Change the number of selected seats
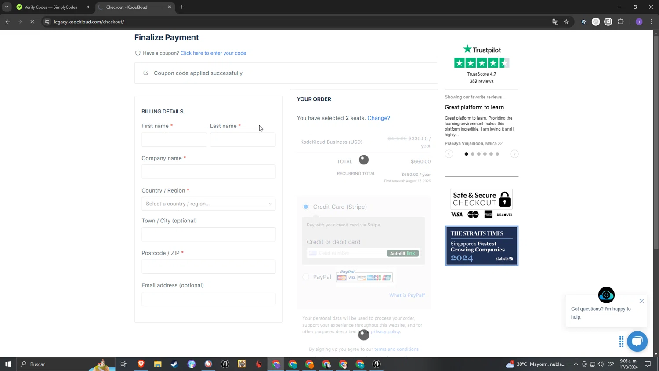This screenshot has width=659, height=371. coord(379,118)
